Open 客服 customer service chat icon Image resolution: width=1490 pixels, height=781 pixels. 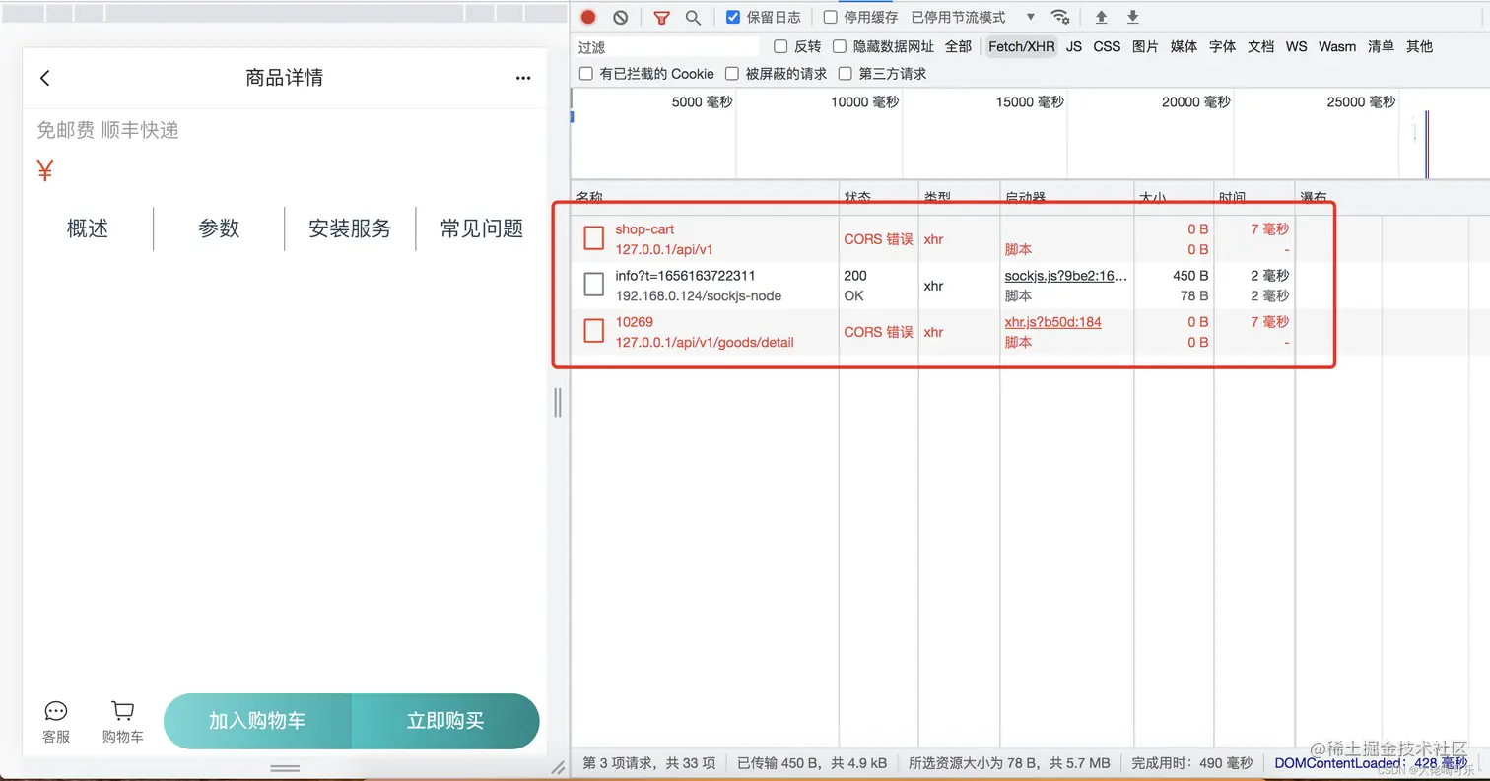(56, 712)
